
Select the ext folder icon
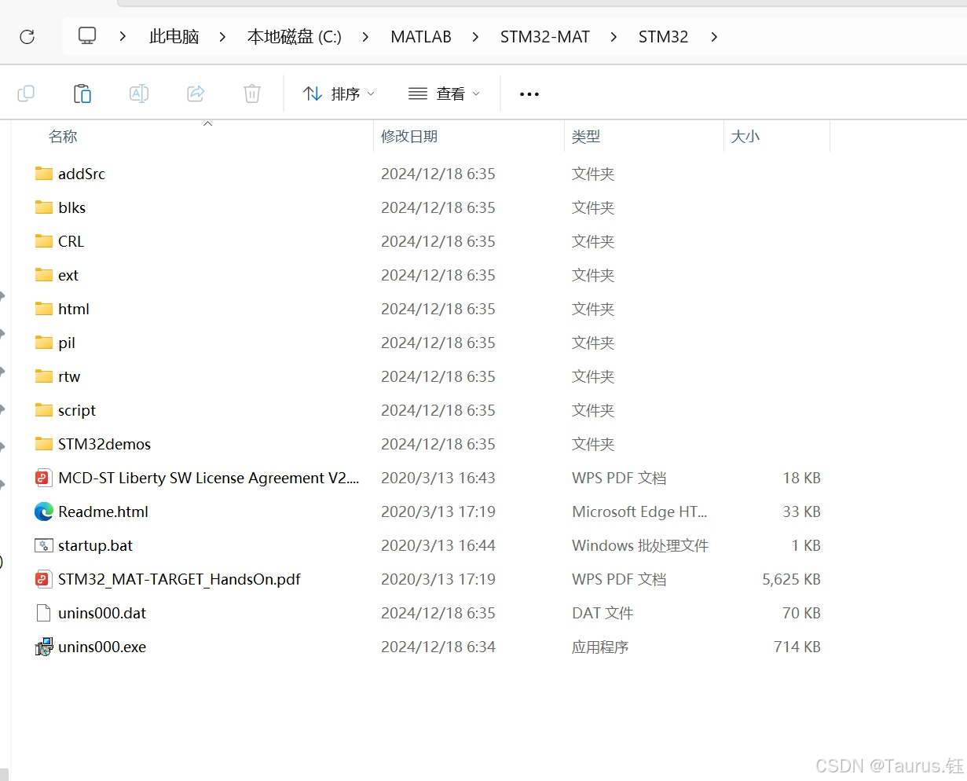pyautogui.click(x=44, y=275)
